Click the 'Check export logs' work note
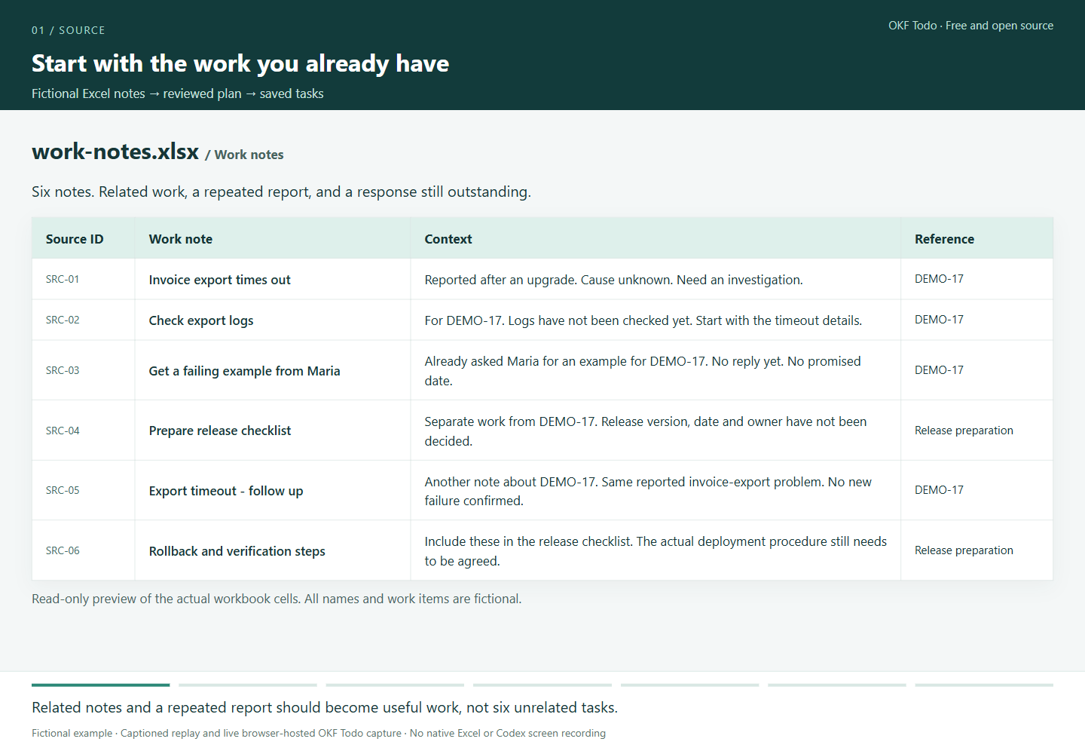Image resolution: width=1085 pixels, height=754 pixels. [201, 320]
